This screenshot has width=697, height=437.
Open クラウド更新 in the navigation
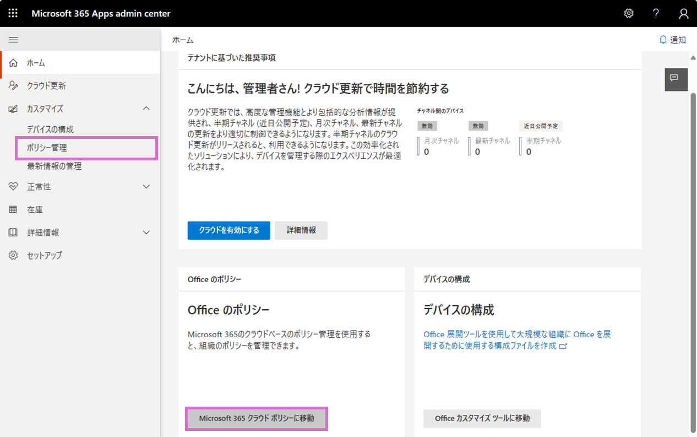pos(80,86)
